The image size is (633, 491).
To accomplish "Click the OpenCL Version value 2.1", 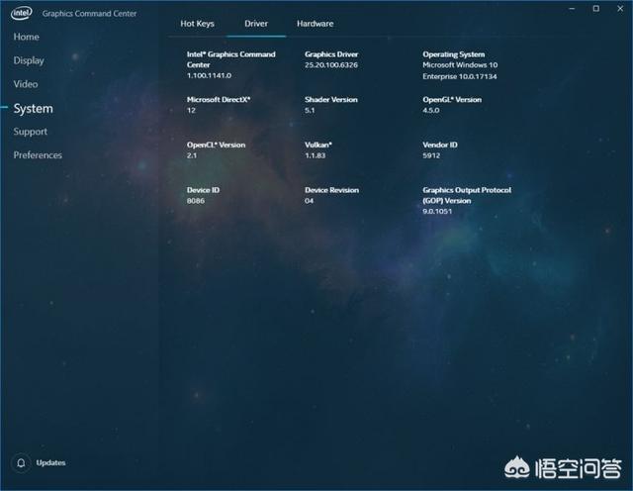I will (192, 155).
